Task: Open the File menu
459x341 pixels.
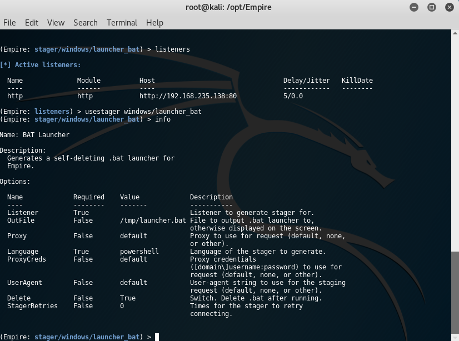Action: (x=9, y=23)
